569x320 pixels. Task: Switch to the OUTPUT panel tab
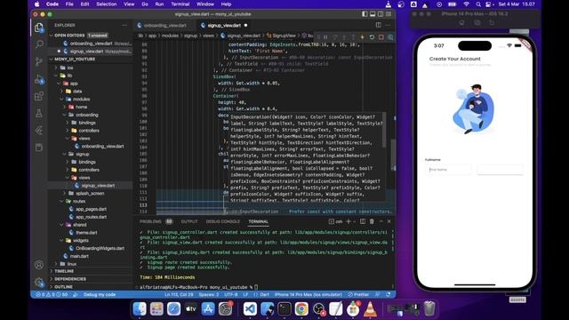tap(189, 221)
